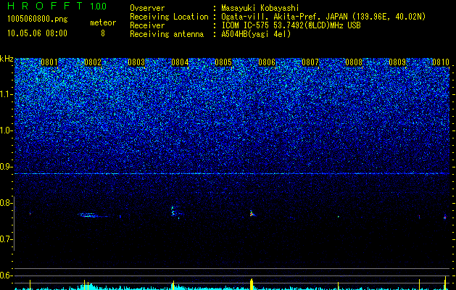This screenshot has height=290, width=456.
Task: Click the 0805 time marker
Action: (223, 62)
